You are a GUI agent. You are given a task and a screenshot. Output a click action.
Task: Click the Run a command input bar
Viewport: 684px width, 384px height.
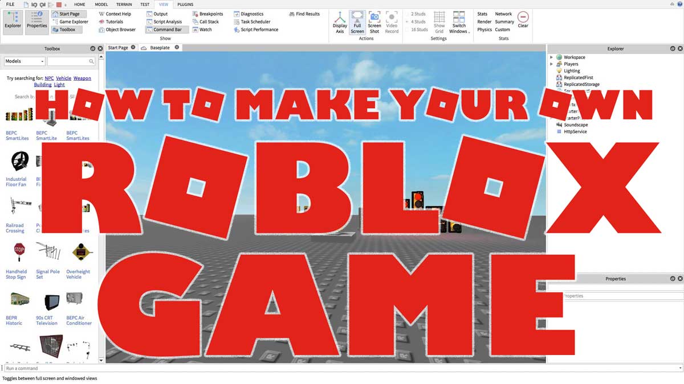coord(343,368)
